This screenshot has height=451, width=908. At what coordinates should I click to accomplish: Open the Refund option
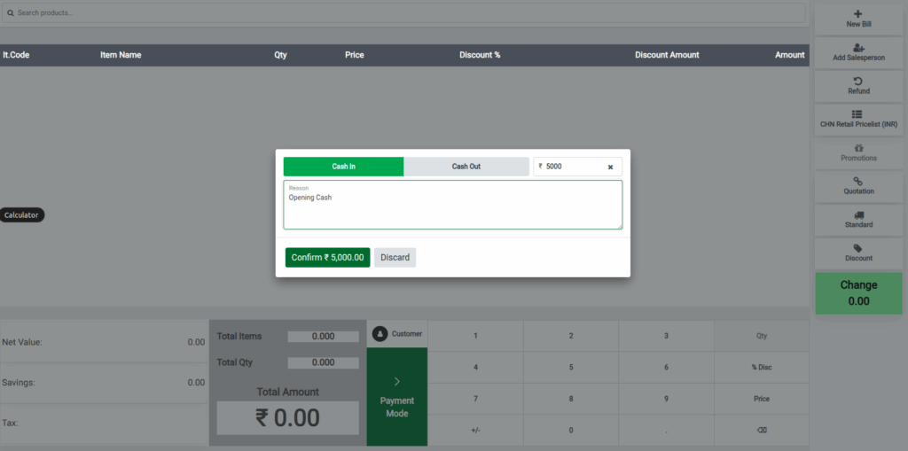(x=858, y=86)
